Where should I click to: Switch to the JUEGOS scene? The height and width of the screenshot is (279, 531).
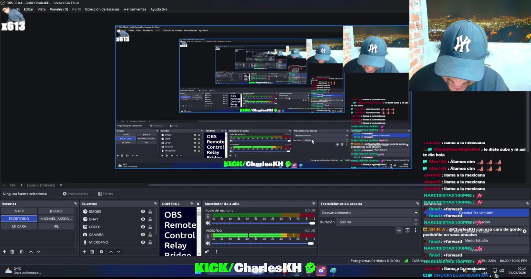(x=56, y=211)
